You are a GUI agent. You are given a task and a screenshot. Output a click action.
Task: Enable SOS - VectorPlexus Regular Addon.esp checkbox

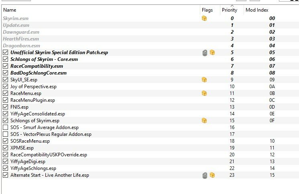click(x=6, y=134)
